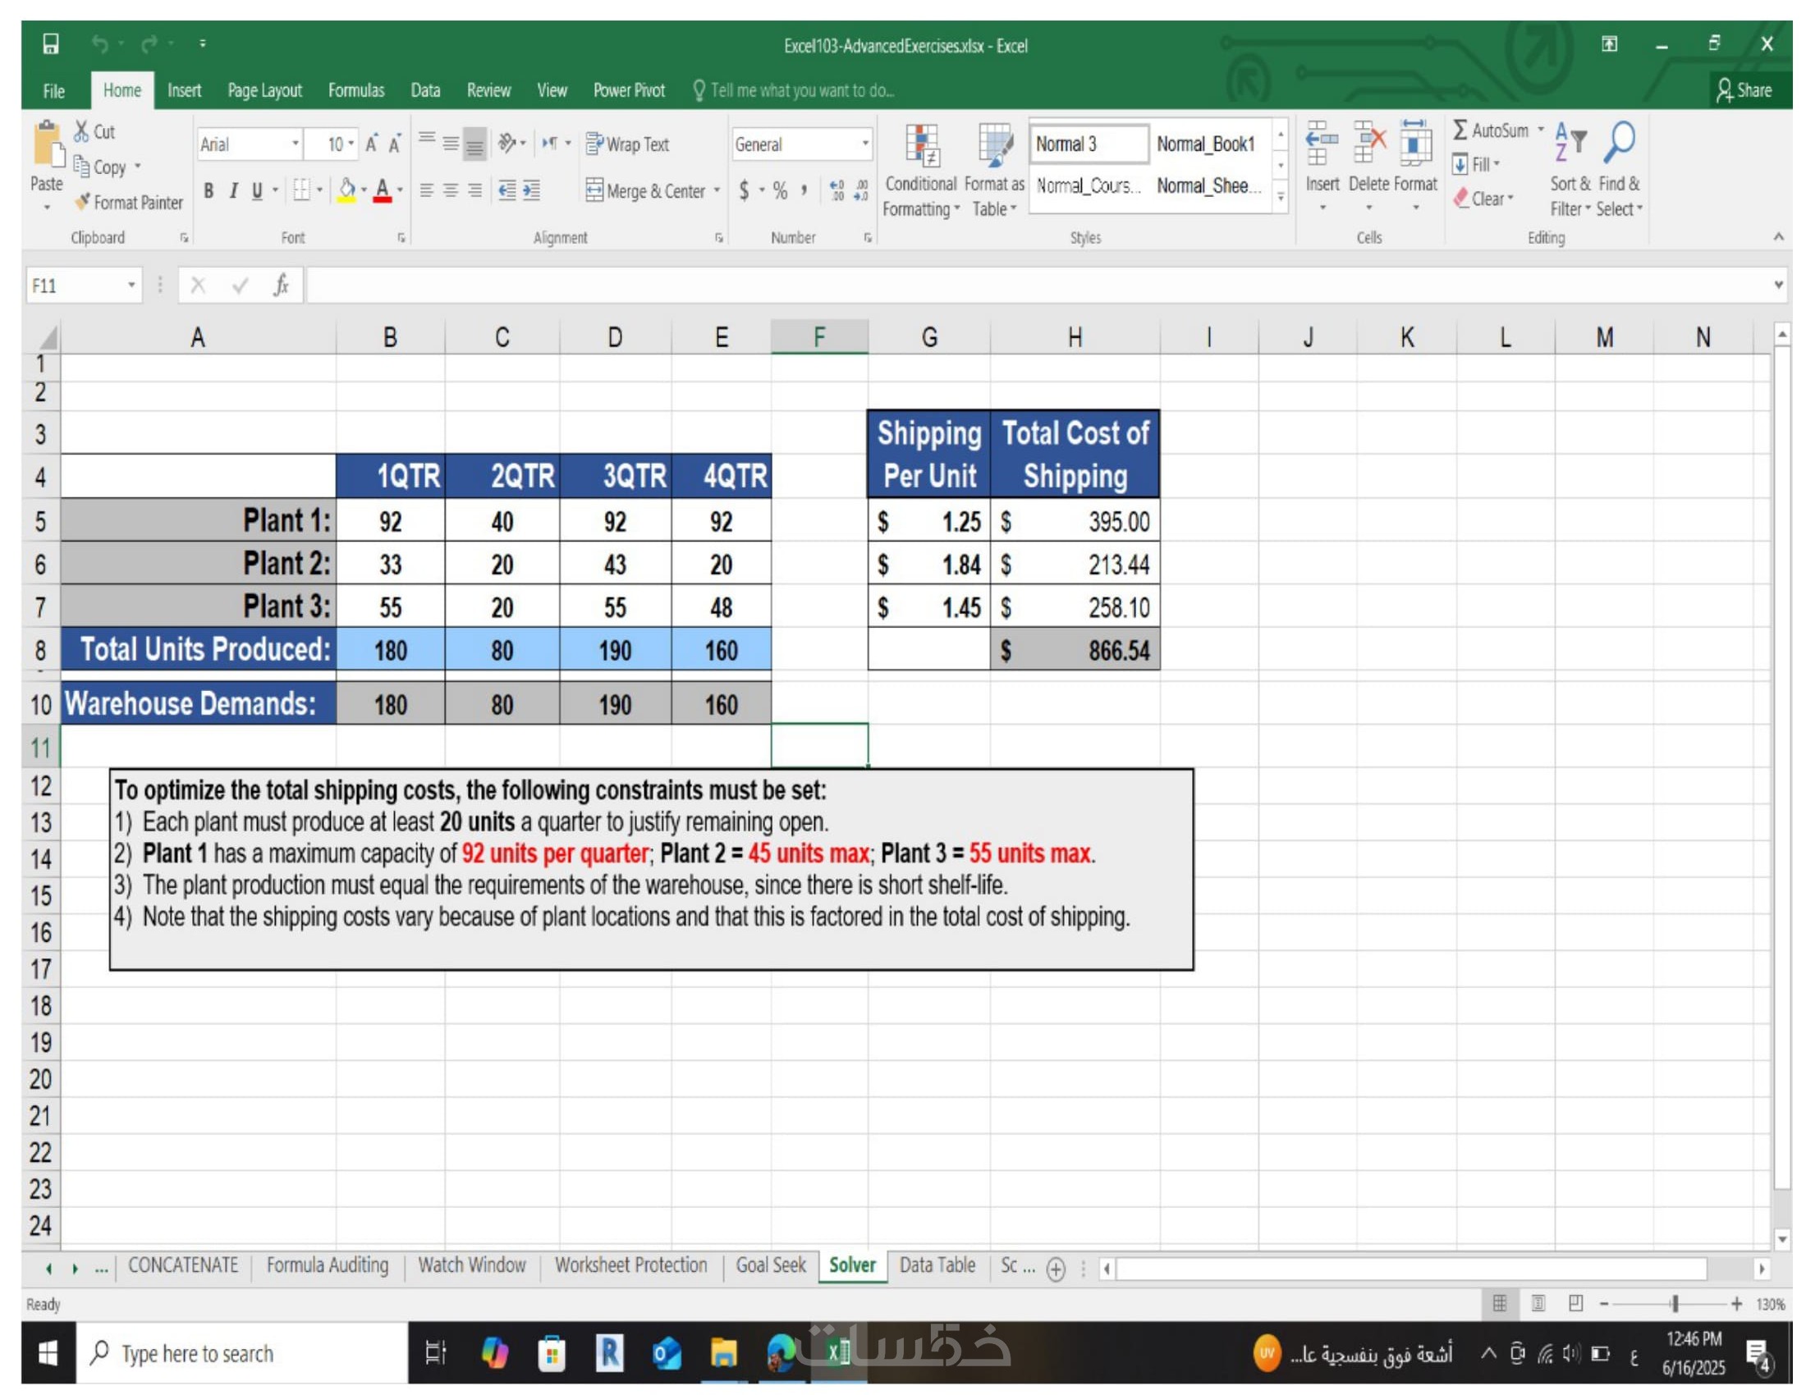Toggle Bold formatting

209,191
